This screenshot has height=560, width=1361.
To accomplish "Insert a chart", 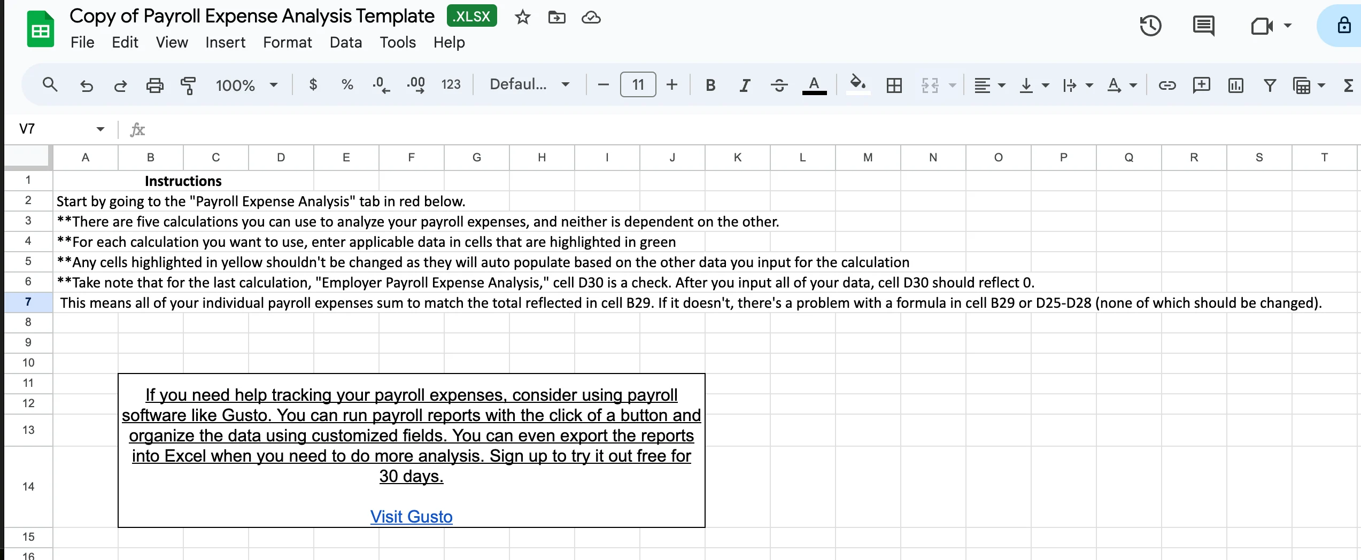I will pyautogui.click(x=1235, y=85).
